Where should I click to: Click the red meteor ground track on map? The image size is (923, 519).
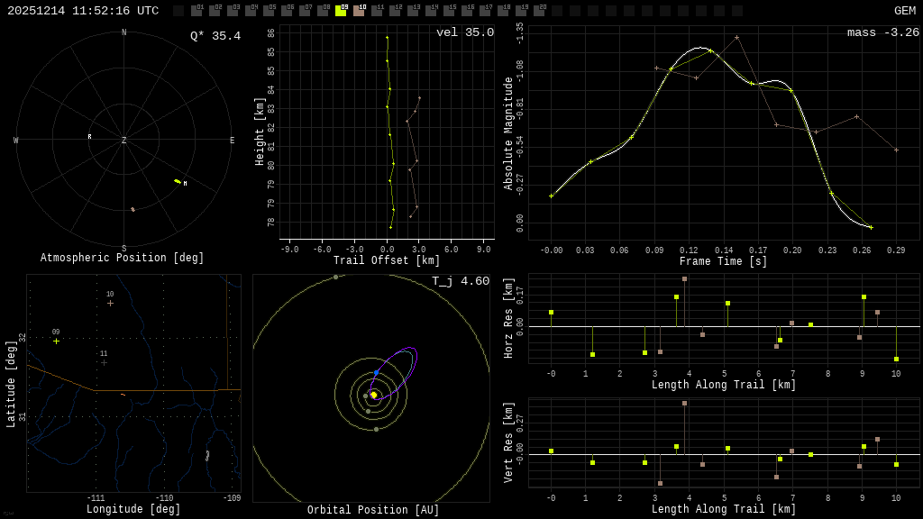coord(123,395)
